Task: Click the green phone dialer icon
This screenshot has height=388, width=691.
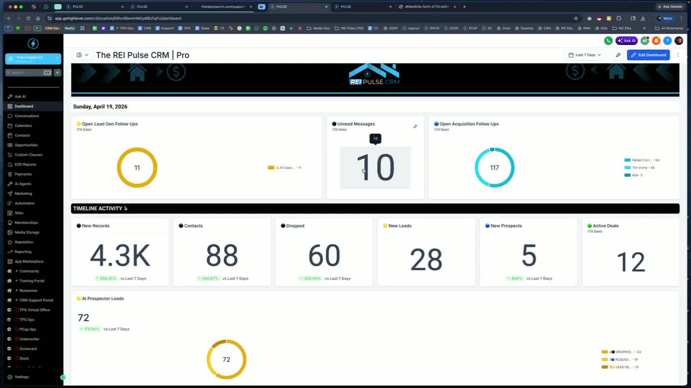Action: tap(608, 40)
